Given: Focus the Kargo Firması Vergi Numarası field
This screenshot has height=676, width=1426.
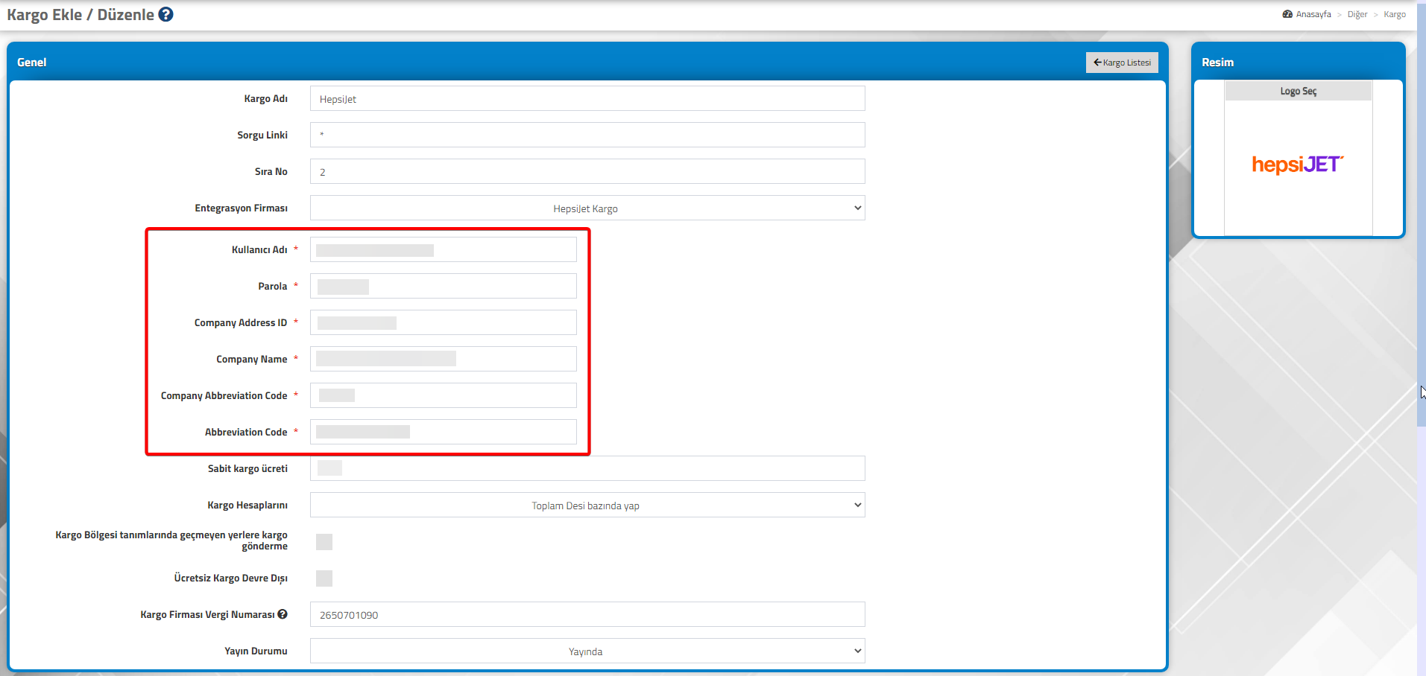Looking at the screenshot, I should [x=587, y=614].
